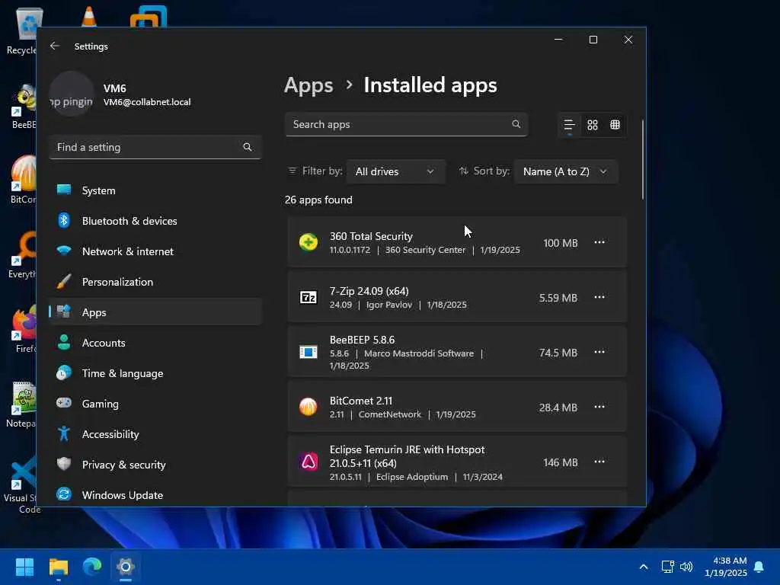The image size is (780, 585).
Task: Click the network icon in system tray
Action: [x=667, y=567]
